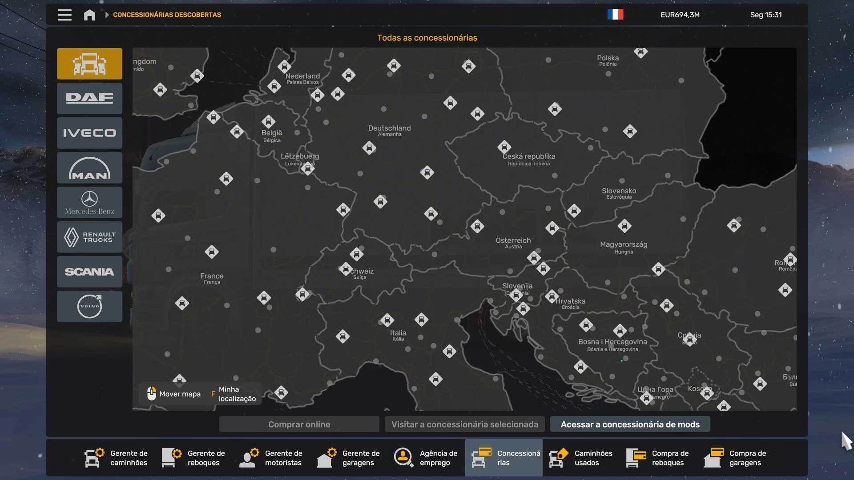This screenshot has height=480, width=854.
Task: Filter dealerships by Iveco brand
Action: [x=89, y=133]
